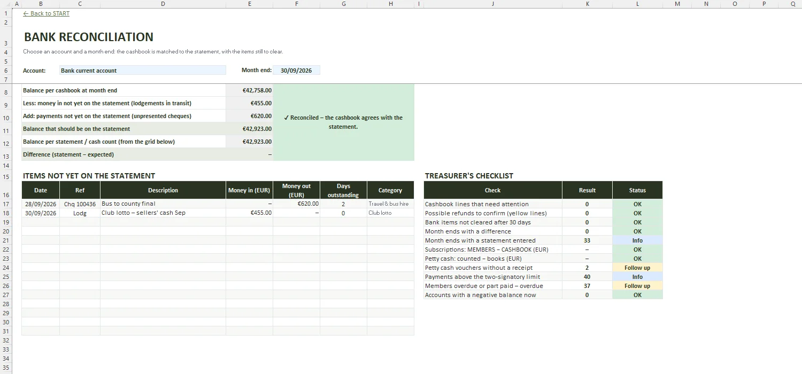Click description 'Bus to county final'
Viewport: 802px width, 374px height.
163,204
